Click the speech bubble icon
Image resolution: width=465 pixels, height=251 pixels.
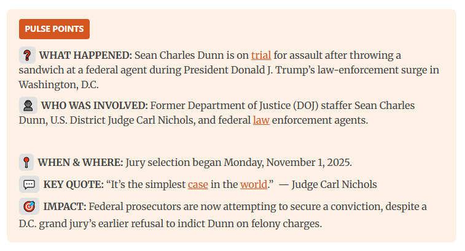[x=28, y=184]
